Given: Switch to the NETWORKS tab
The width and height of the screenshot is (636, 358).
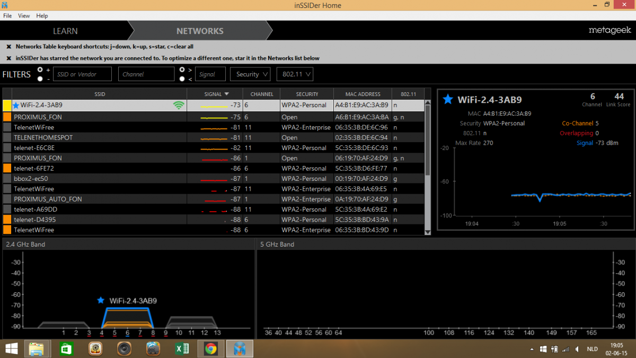Looking at the screenshot, I should (x=200, y=31).
